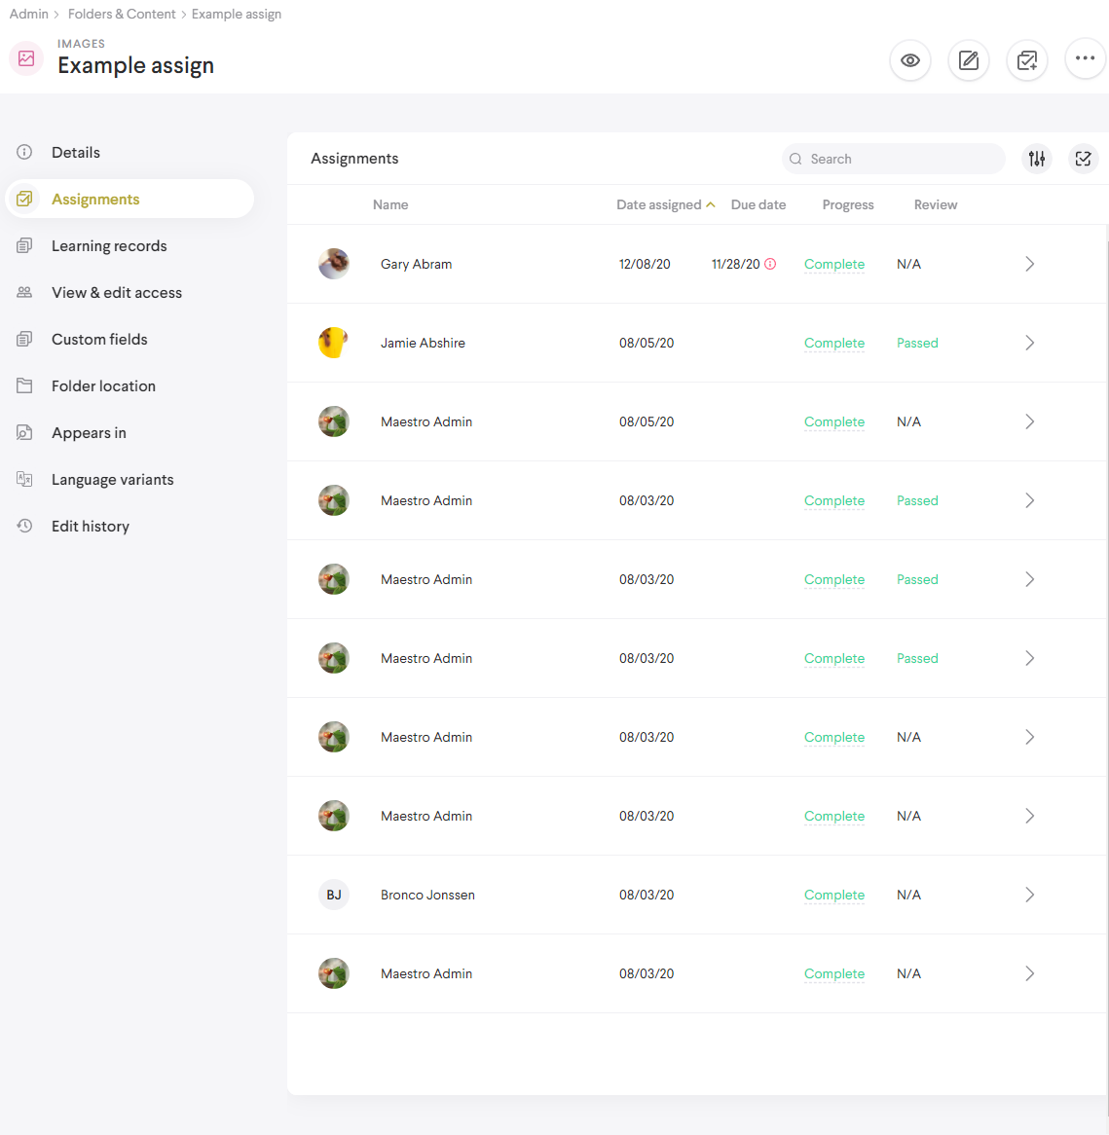This screenshot has height=1135, width=1109.
Task: Open the filter sliders icon beside search
Action: (x=1037, y=159)
